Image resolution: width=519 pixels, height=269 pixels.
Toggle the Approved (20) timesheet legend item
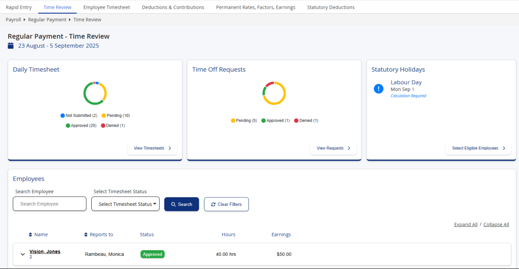tap(81, 125)
